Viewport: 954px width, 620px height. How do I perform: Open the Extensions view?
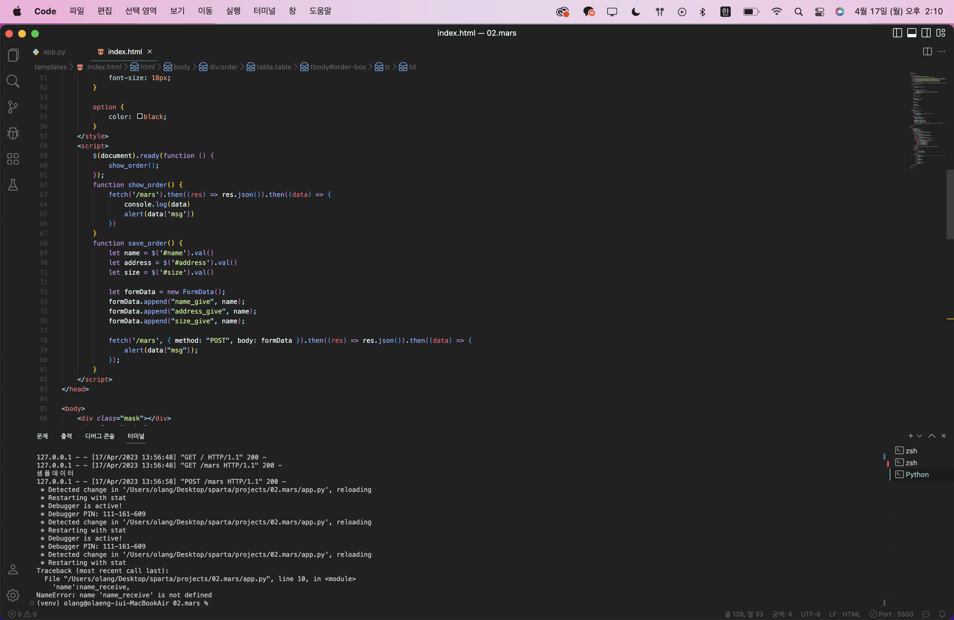coord(13,159)
